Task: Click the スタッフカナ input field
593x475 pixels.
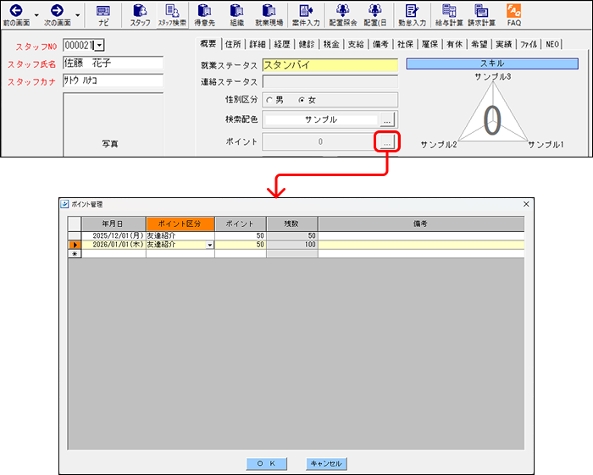Action: [x=113, y=80]
